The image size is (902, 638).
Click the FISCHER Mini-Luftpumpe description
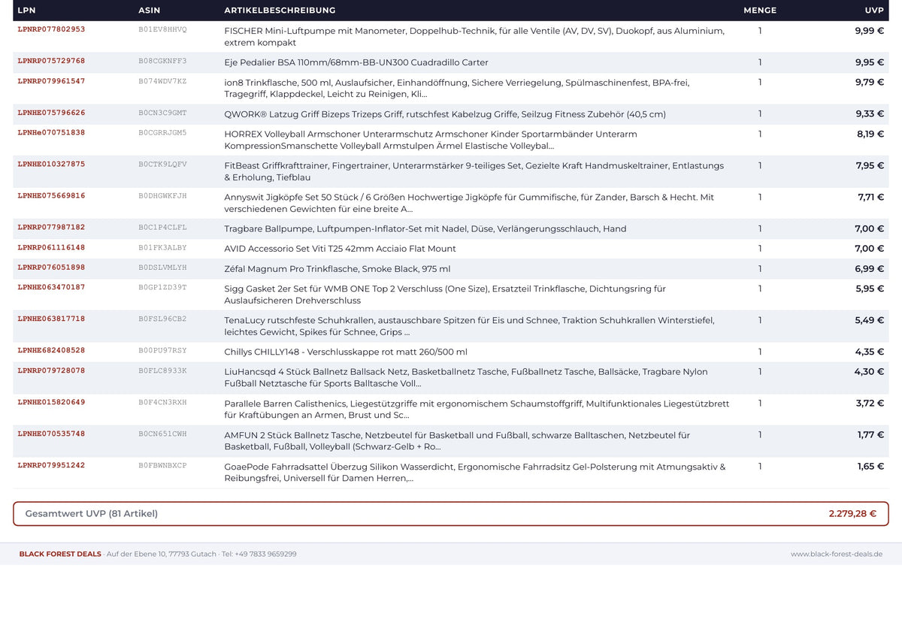click(x=474, y=37)
